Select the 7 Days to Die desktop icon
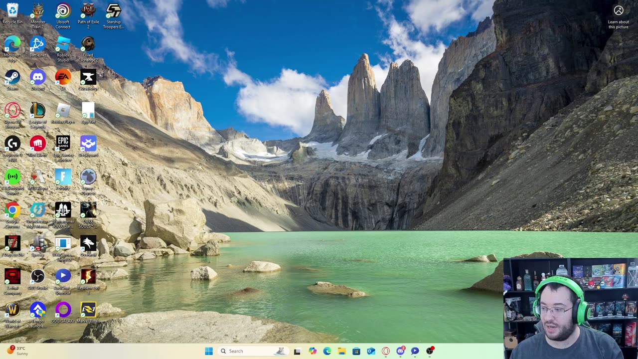The image size is (638, 359). (x=12, y=246)
